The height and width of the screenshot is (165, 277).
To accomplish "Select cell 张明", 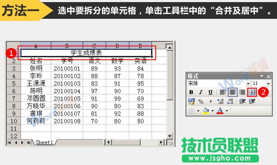I will [x=36, y=69].
